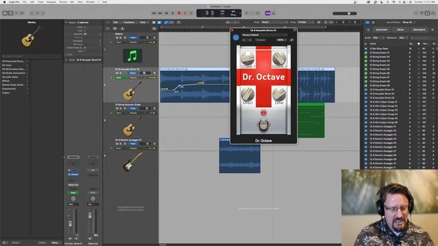Collapse the Region section disclosure triangle
The image size is (438, 246).
(66, 23)
